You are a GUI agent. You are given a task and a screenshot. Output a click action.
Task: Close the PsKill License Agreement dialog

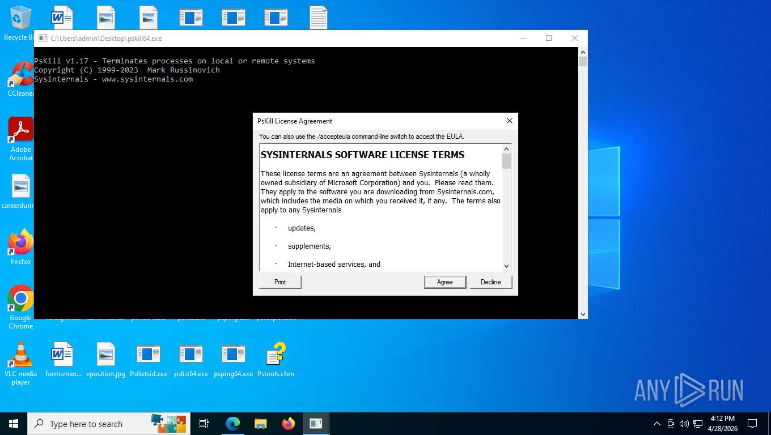tap(509, 121)
